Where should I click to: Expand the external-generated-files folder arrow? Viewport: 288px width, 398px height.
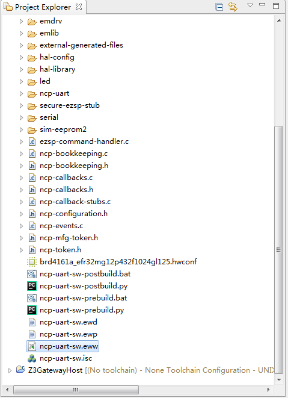coord(21,45)
